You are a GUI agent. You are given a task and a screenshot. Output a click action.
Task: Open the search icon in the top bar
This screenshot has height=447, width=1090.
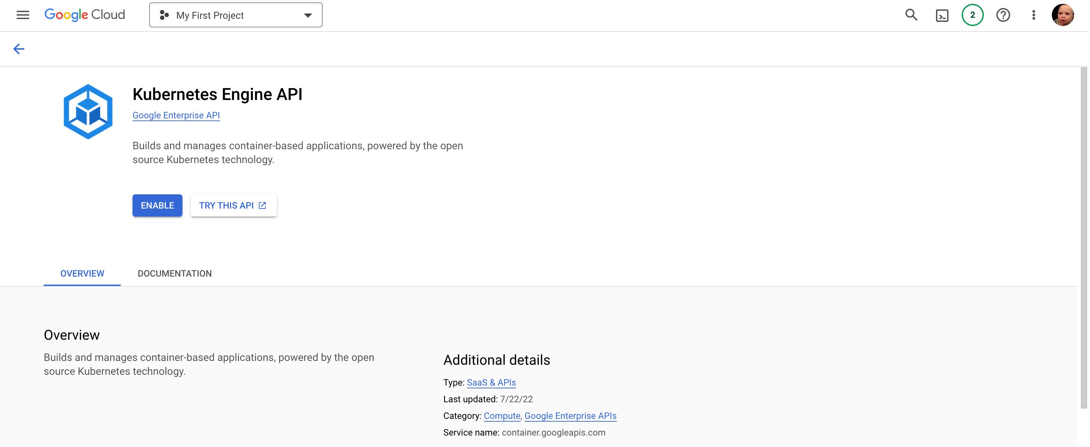[x=911, y=15]
